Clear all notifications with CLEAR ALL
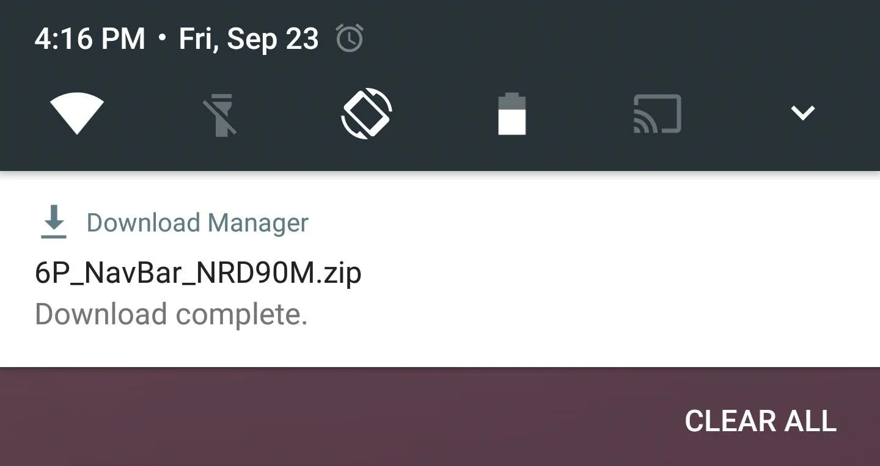The image size is (880, 466). coord(760,421)
